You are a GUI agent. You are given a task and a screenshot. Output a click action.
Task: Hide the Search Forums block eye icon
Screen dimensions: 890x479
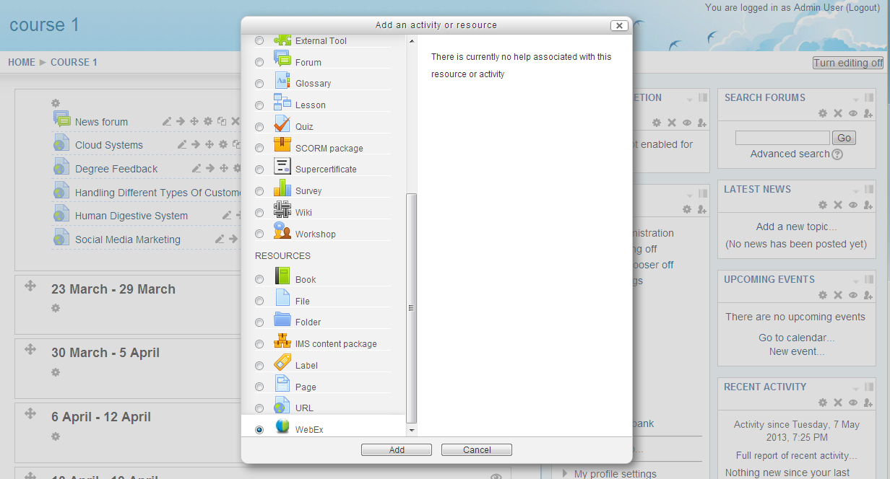coord(853,113)
